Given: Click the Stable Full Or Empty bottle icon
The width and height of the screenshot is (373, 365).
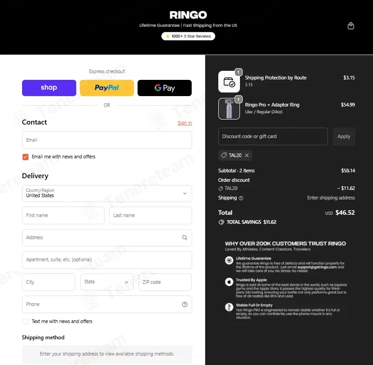Looking at the screenshot, I should click(229, 307).
